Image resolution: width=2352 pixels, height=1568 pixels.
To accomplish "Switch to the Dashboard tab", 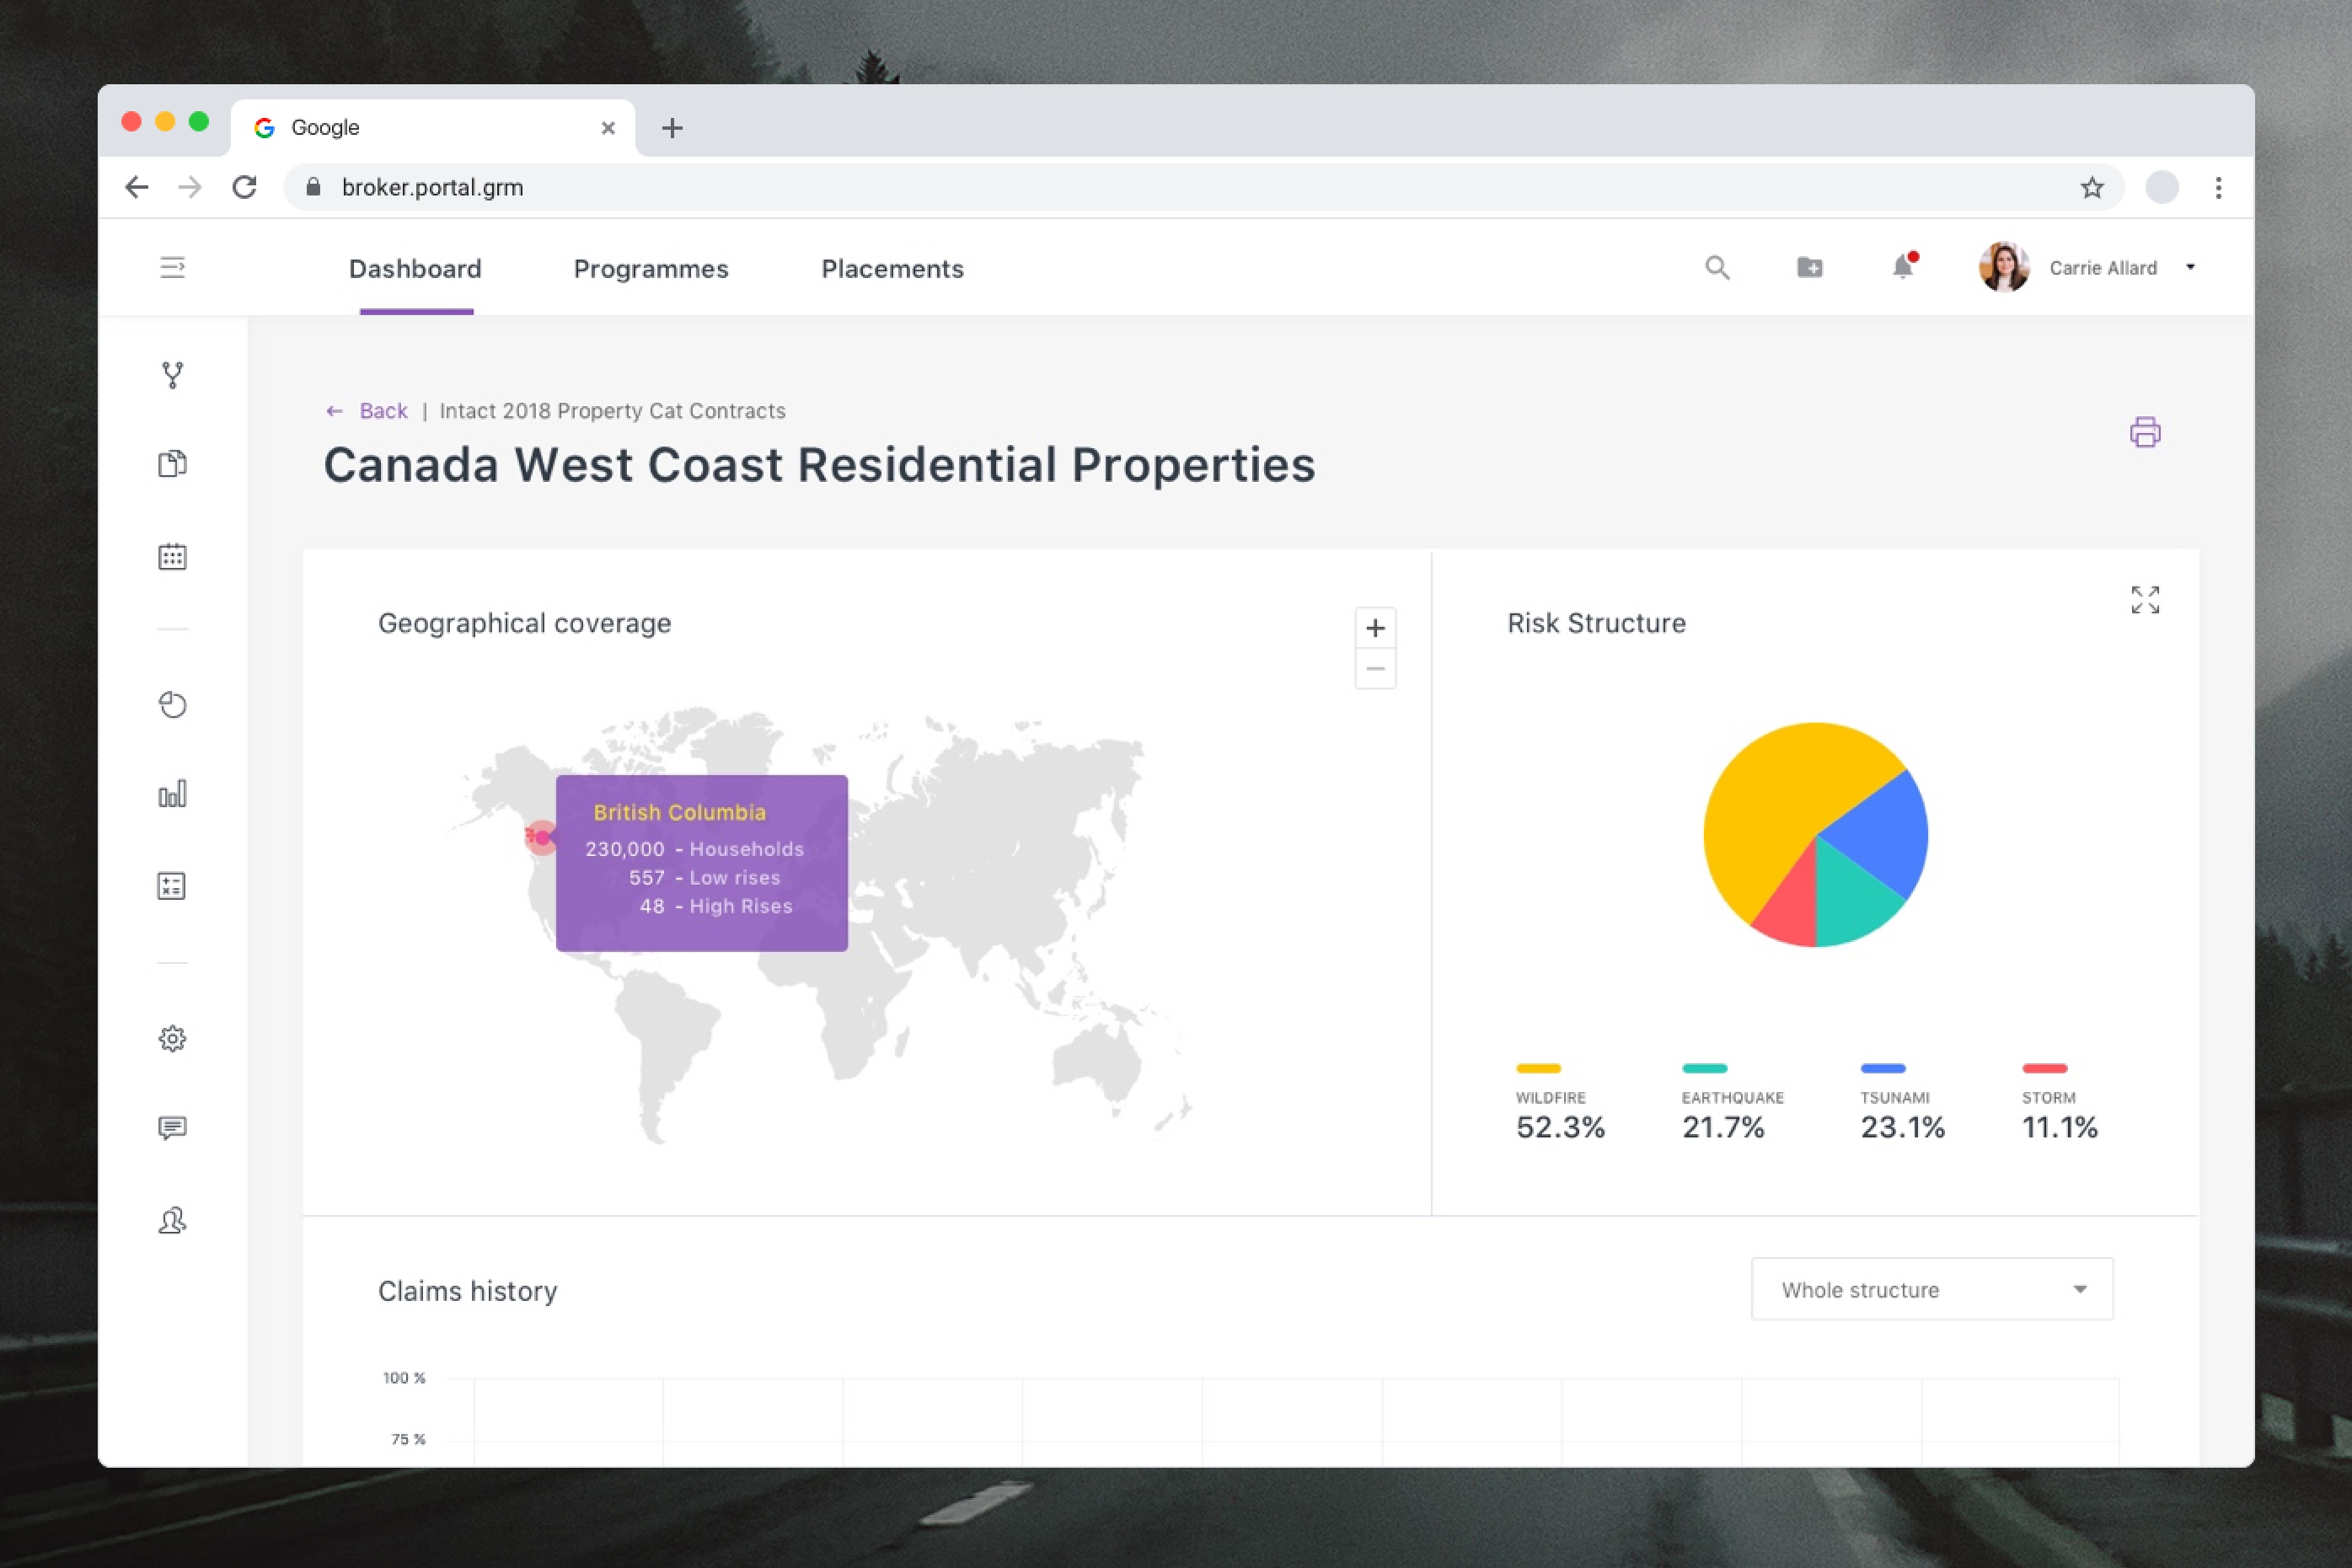I will (415, 269).
